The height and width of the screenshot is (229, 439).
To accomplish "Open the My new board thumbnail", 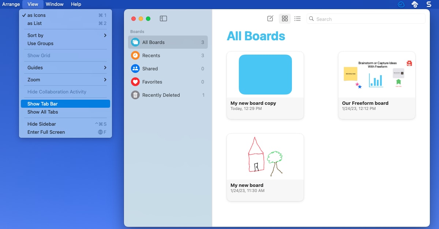I will [x=265, y=156].
